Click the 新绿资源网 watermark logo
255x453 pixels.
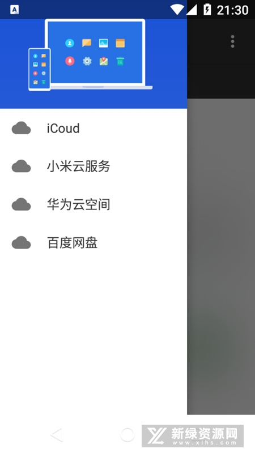point(193,436)
